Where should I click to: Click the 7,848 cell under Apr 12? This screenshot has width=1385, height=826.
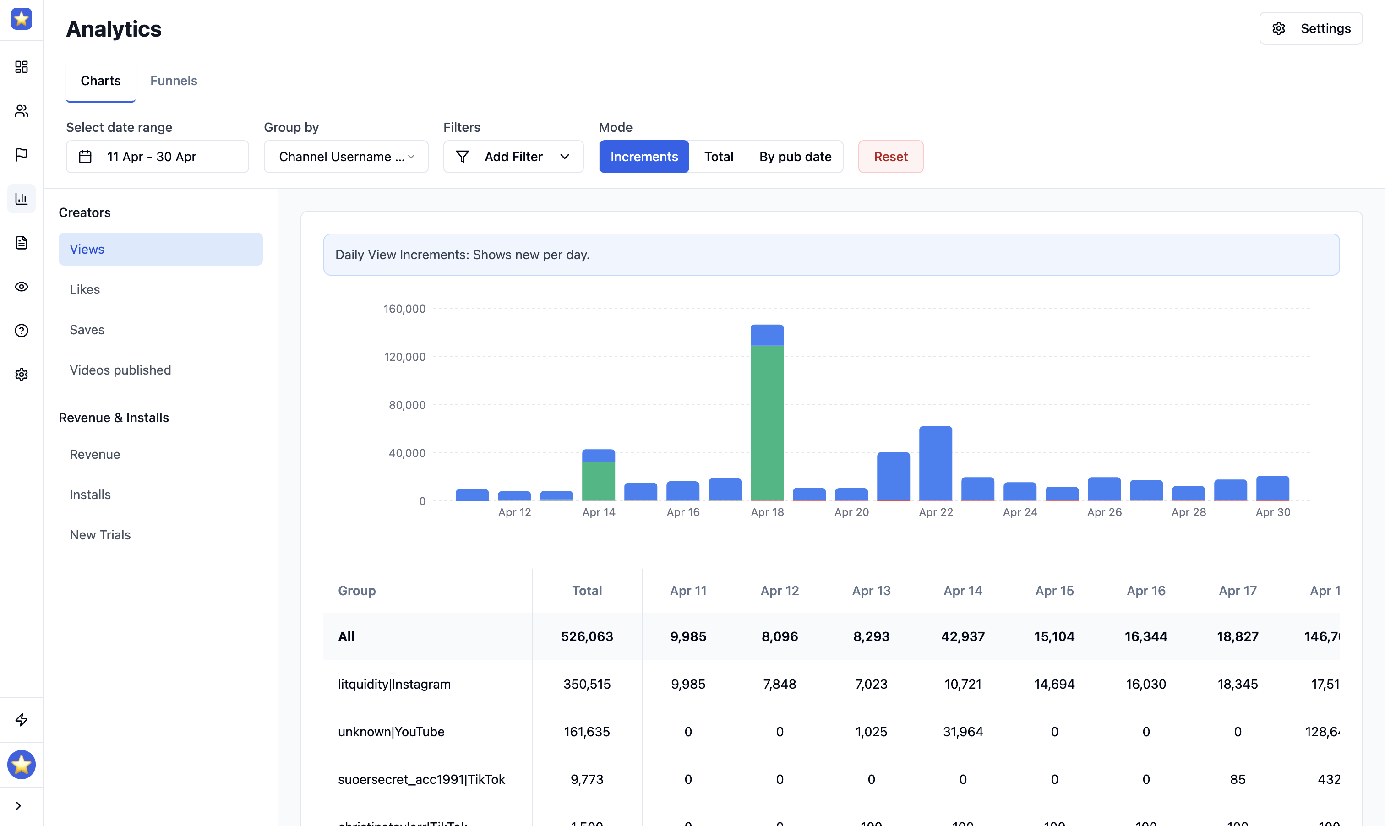click(x=780, y=684)
